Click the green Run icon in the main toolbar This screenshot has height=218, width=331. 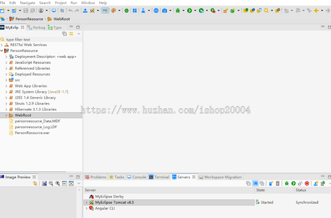coord(189,11)
